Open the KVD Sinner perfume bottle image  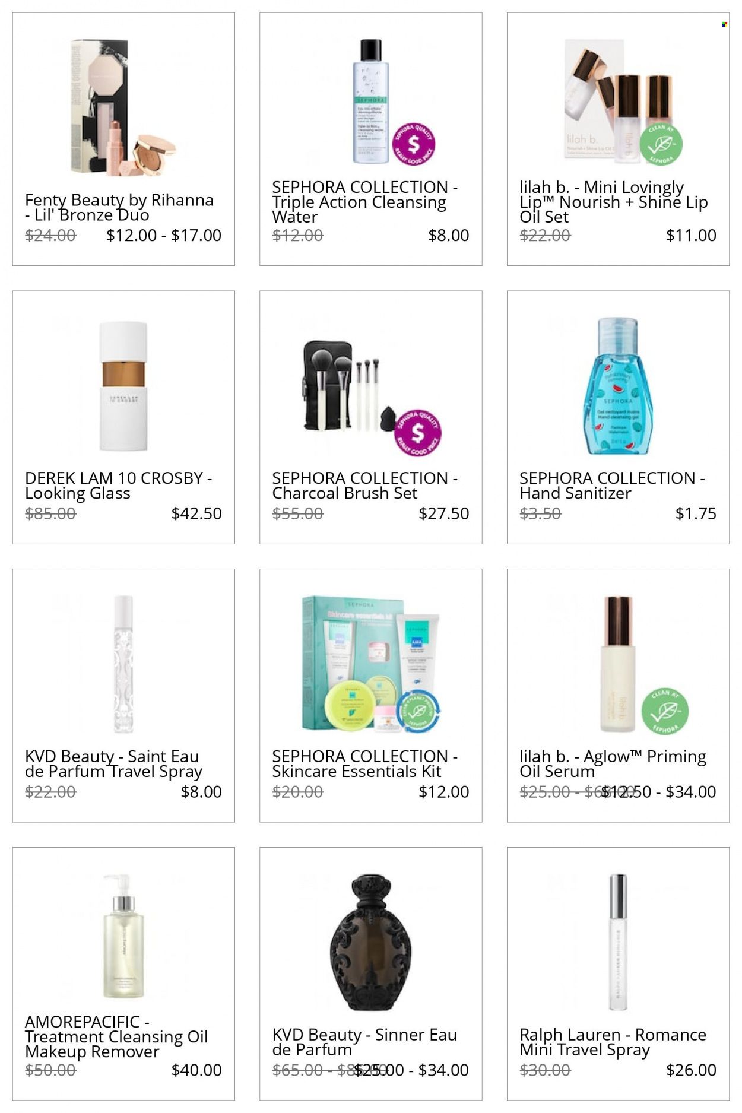pos(371,943)
